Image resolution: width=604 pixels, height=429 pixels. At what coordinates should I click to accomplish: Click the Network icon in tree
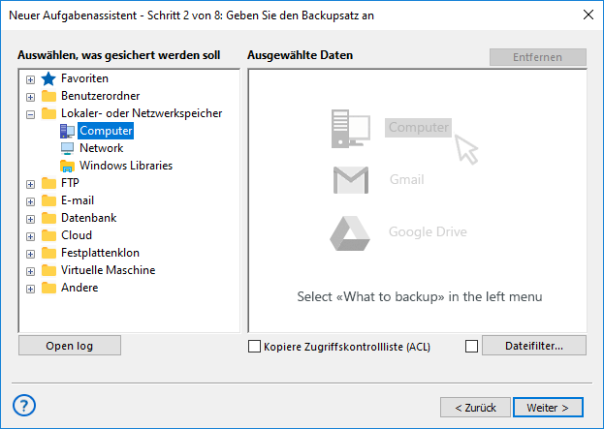tap(67, 148)
